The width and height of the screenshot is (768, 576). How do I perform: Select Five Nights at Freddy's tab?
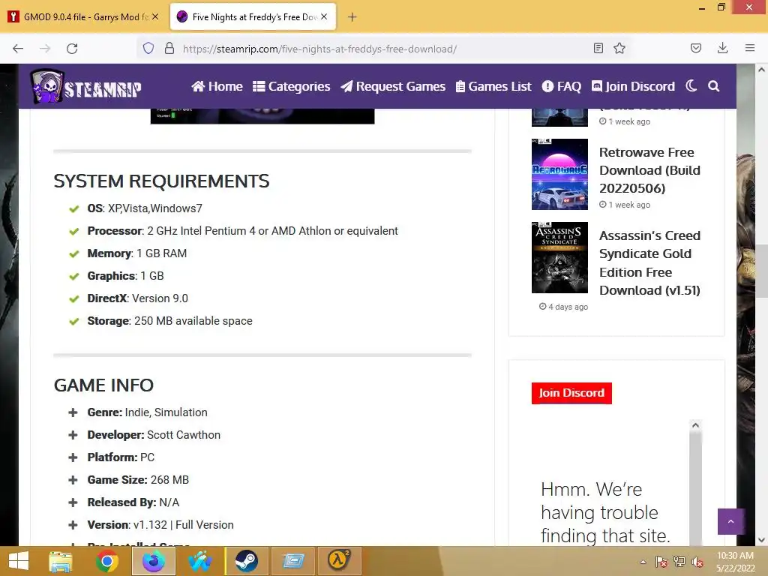click(253, 17)
